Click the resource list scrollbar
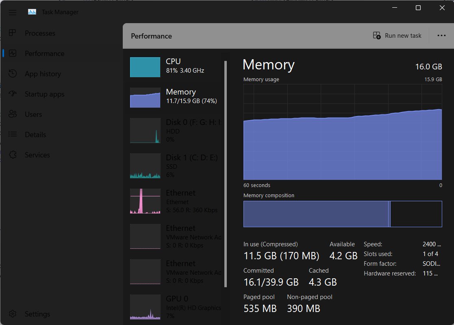The image size is (454, 325). point(226,174)
